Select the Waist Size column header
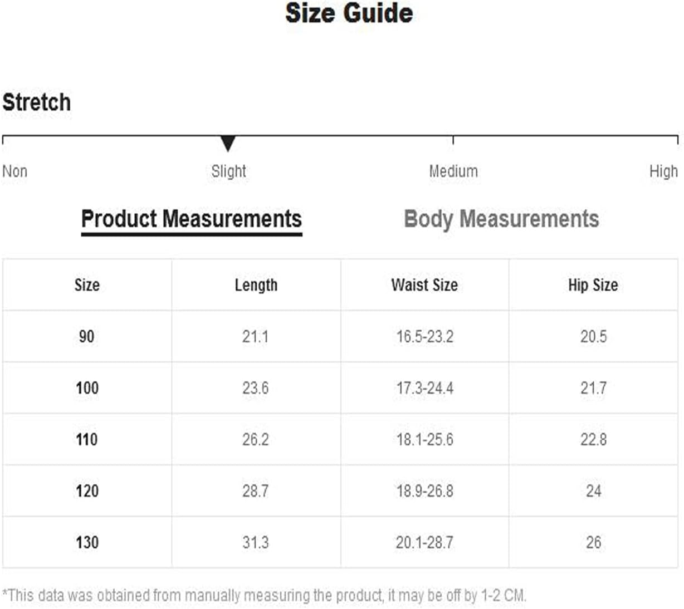 (x=424, y=285)
